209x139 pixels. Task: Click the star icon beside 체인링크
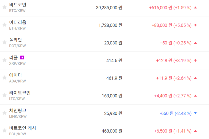(x=4, y=113)
